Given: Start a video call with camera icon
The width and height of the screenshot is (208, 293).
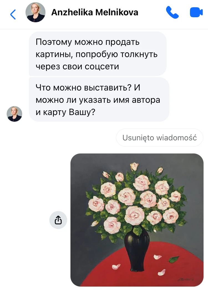Looking at the screenshot, I should pyautogui.click(x=196, y=12).
